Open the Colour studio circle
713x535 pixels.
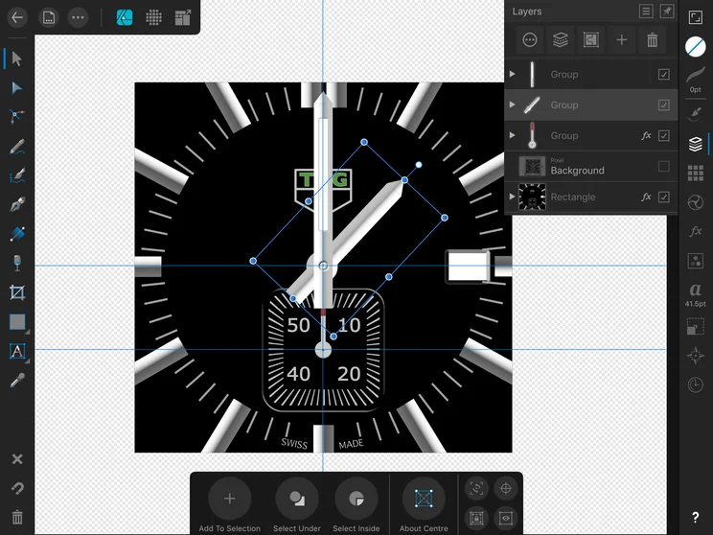coord(695,46)
